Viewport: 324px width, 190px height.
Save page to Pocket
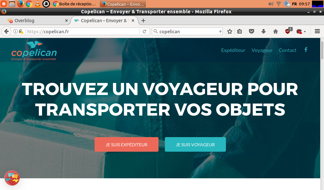point(252,31)
